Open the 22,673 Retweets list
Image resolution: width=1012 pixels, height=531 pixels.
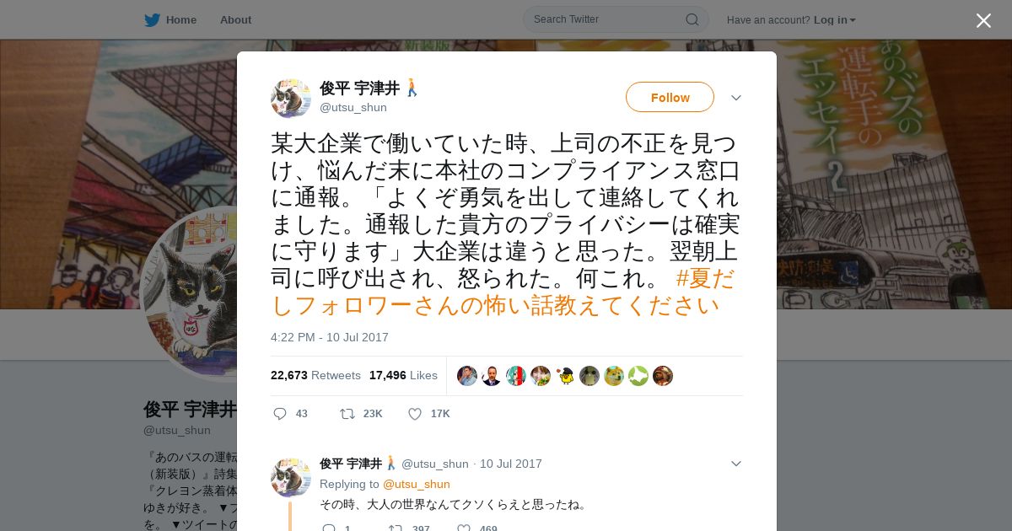click(x=315, y=375)
